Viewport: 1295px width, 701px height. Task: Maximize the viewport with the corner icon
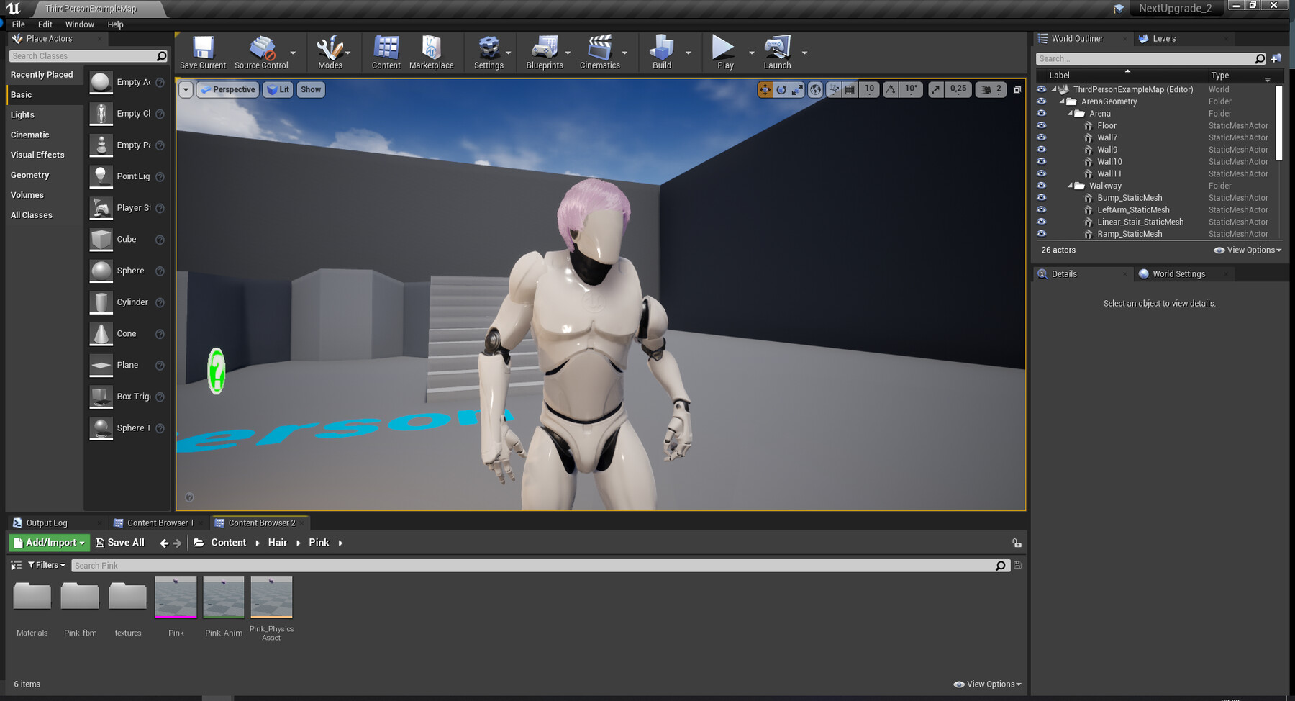(1017, 90)
